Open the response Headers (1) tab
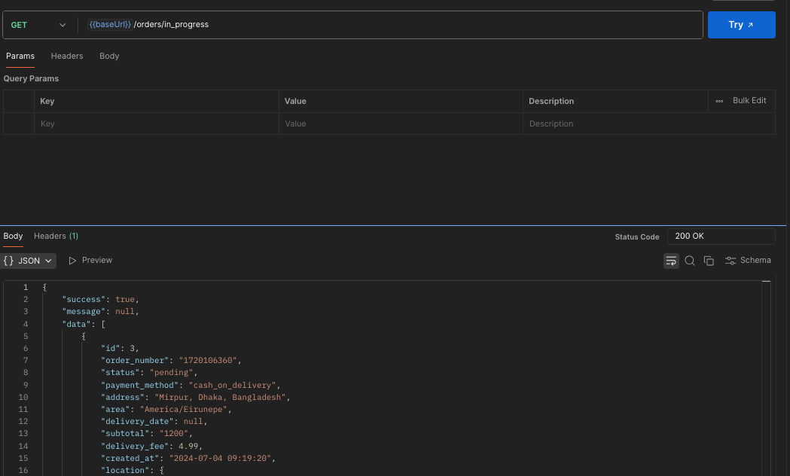This screenshot has width=790, height=476. click(x=56, y=236)
